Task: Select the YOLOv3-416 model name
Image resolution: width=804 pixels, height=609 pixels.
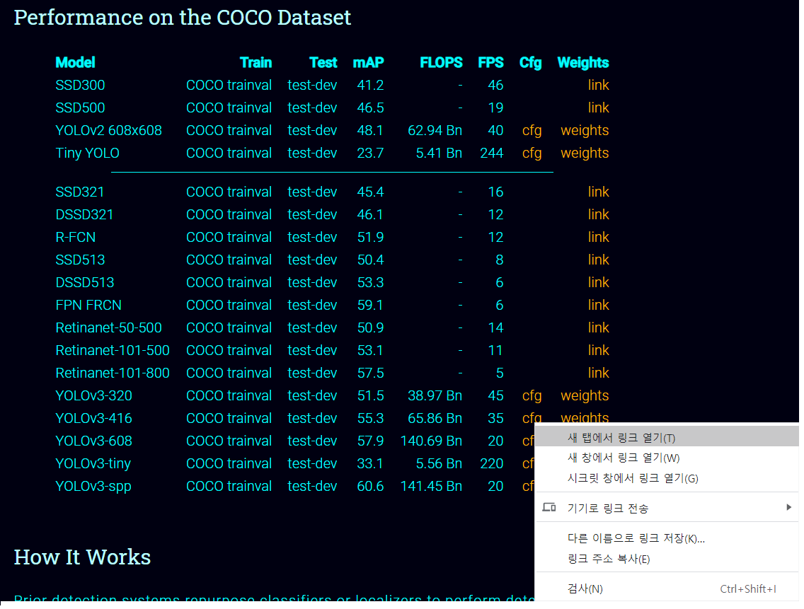Action: click(x=94, y=418)
